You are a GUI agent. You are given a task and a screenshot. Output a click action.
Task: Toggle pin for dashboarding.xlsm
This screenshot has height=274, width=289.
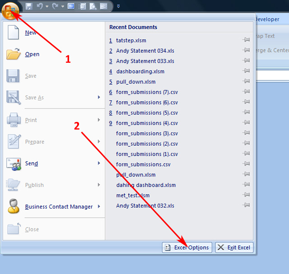247,71
